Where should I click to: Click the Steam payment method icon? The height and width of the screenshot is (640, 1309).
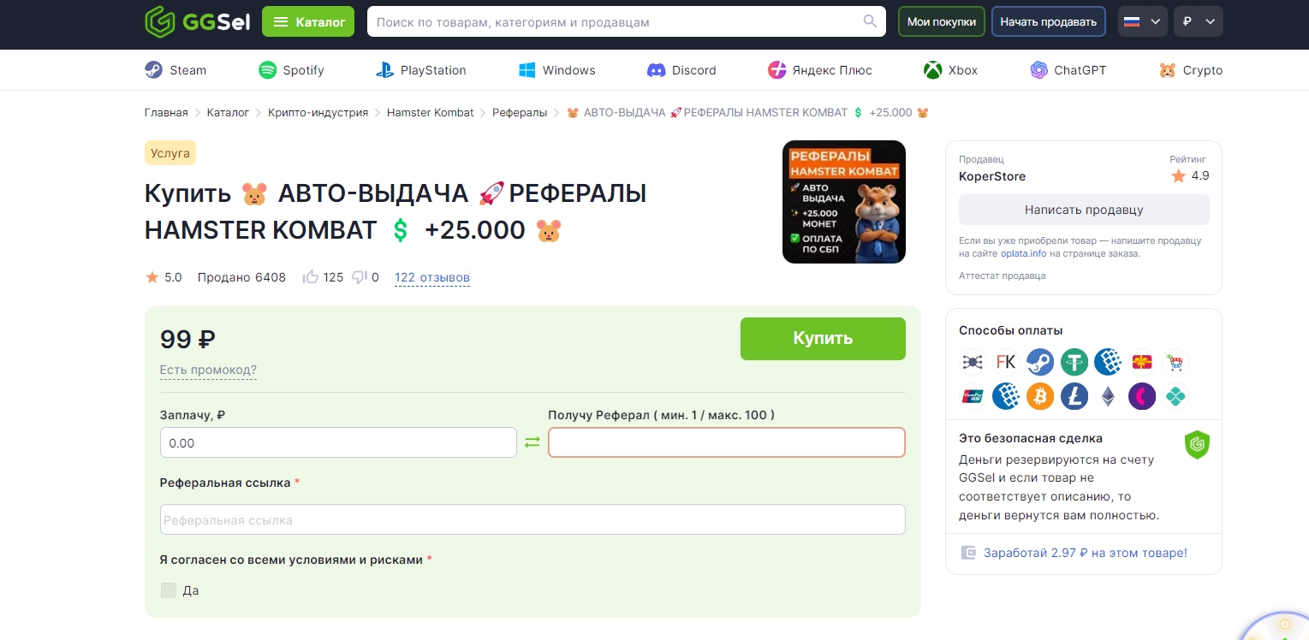1040,363
